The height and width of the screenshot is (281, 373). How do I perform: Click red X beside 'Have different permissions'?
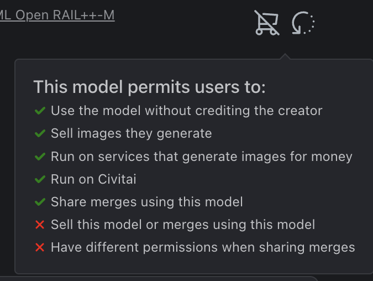40,247
